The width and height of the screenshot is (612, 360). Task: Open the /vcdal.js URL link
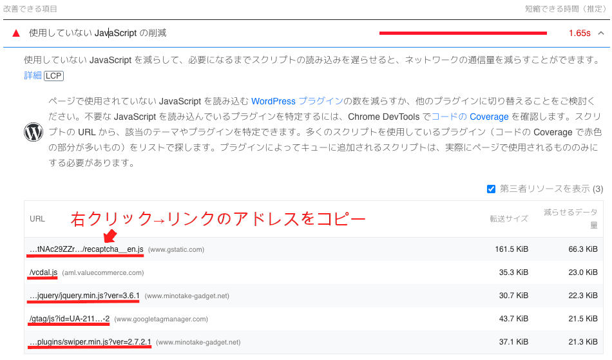pyautogui.click(x=43, y=272)
